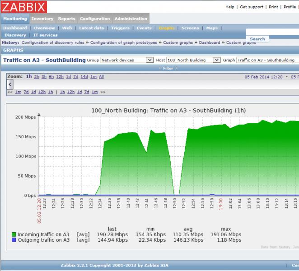Open the Configuration tab
Screen dimensions: 299x271
point(95,19)
